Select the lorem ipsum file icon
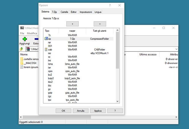The image size is (189, 129). [22, 67]
